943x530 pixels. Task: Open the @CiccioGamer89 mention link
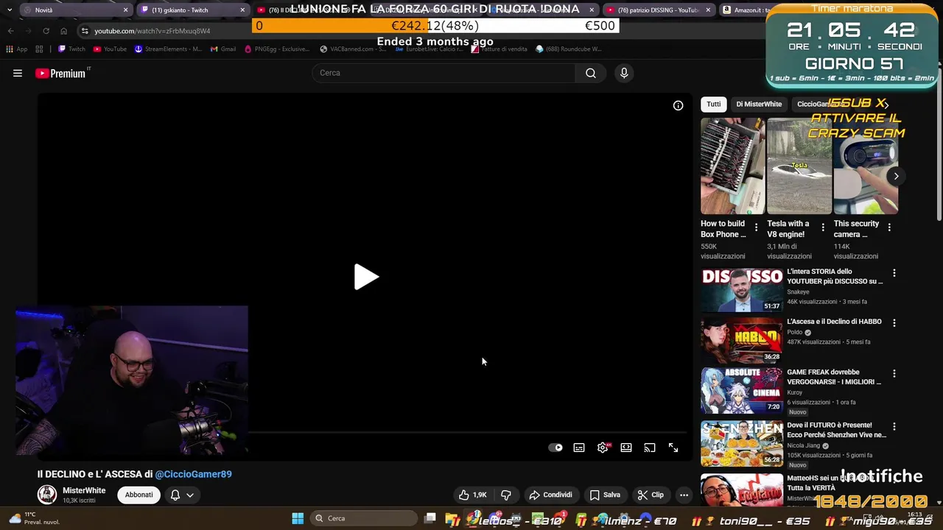click(x=193, y=474)
